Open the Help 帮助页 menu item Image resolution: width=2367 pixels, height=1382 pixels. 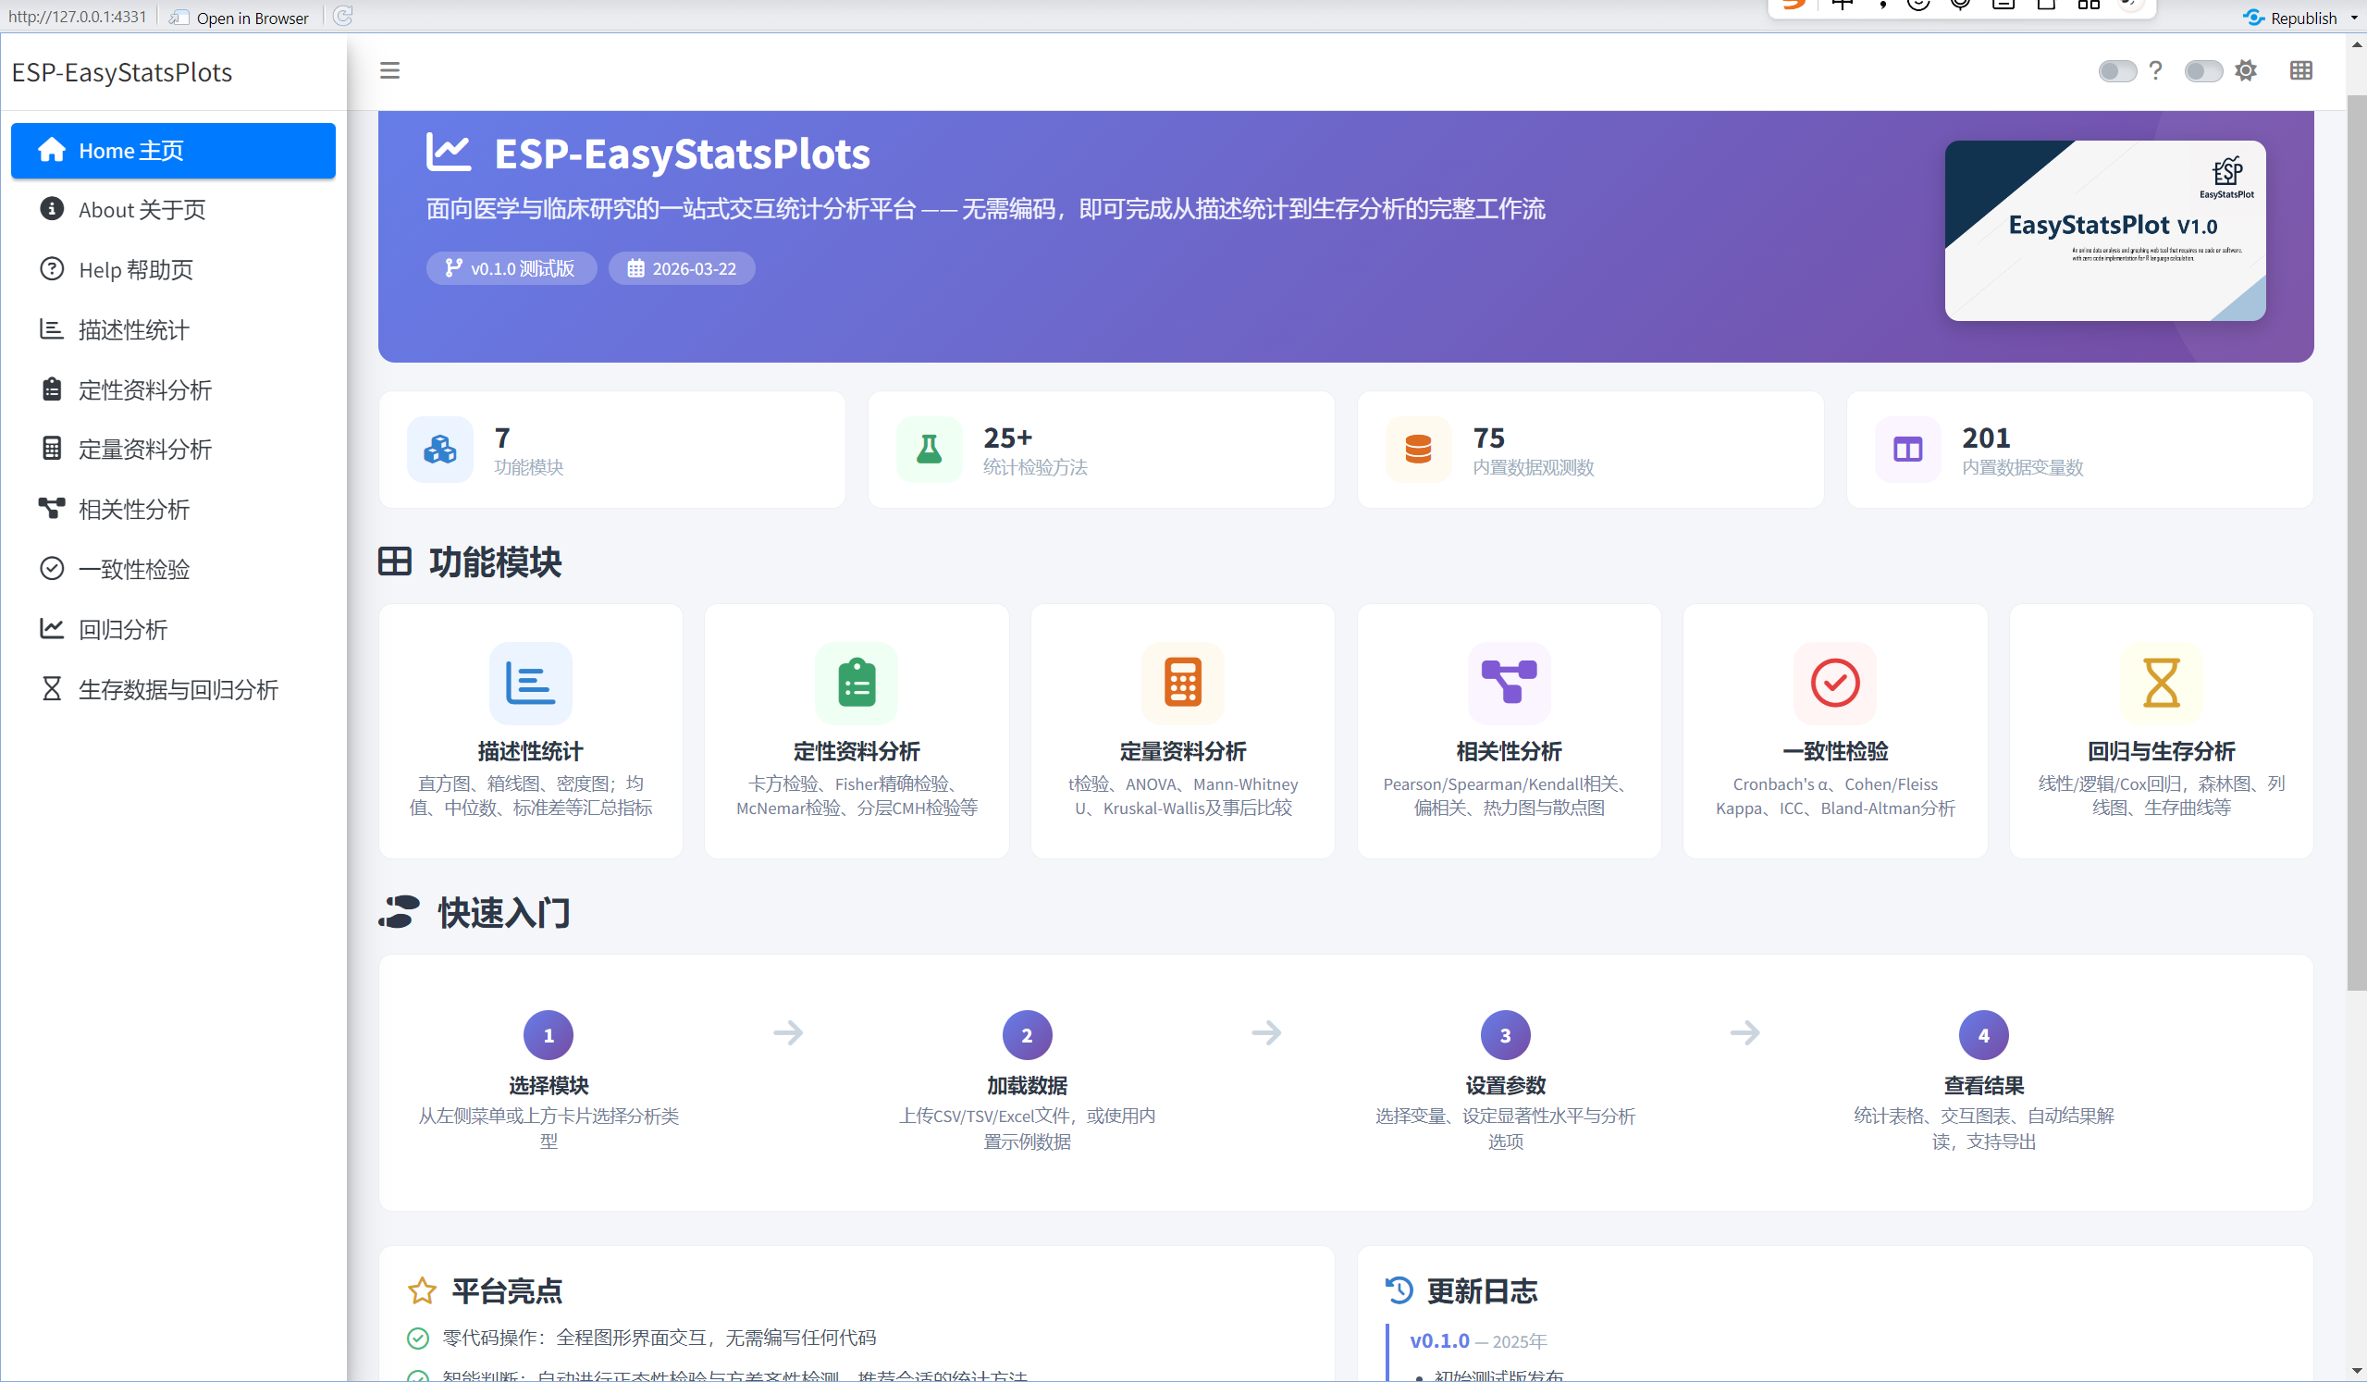(136, 269)
